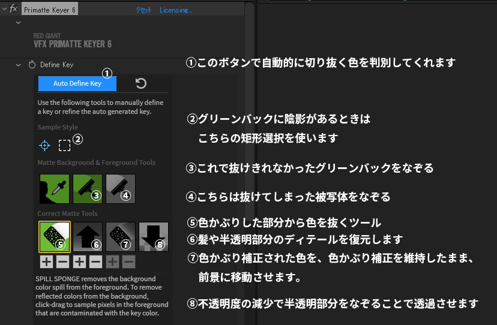Image resolution: width=497 pixels, height=325 pixels.
Task: Select the Restore Detail up-arrow tool
Action: (88, 237)
